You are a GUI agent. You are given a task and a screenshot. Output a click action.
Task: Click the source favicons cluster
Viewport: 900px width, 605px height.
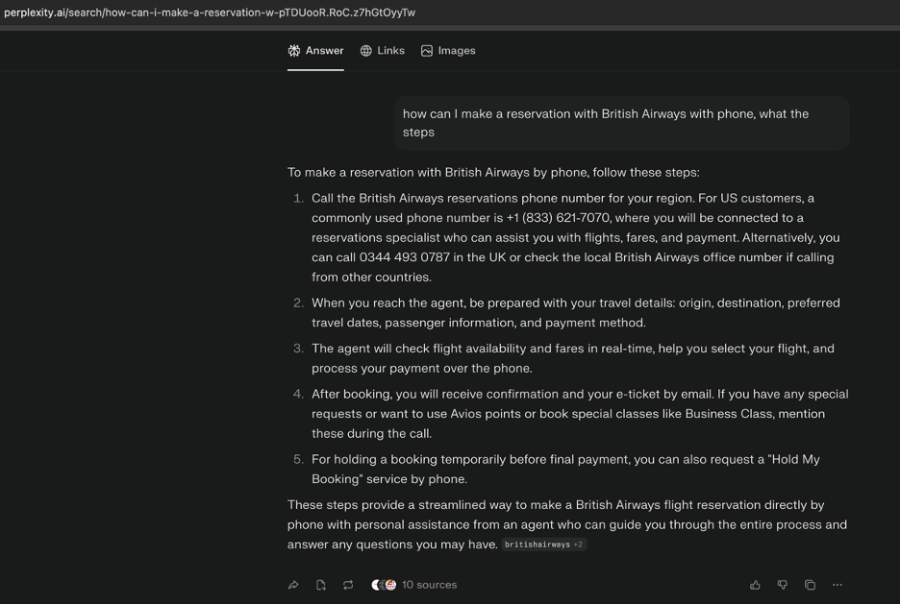tap(384, 585)
